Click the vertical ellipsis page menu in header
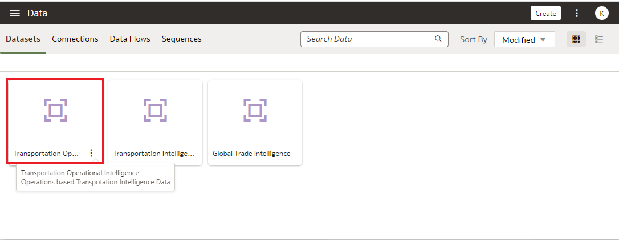Screen dimensions: 619x240 (577, 13)
